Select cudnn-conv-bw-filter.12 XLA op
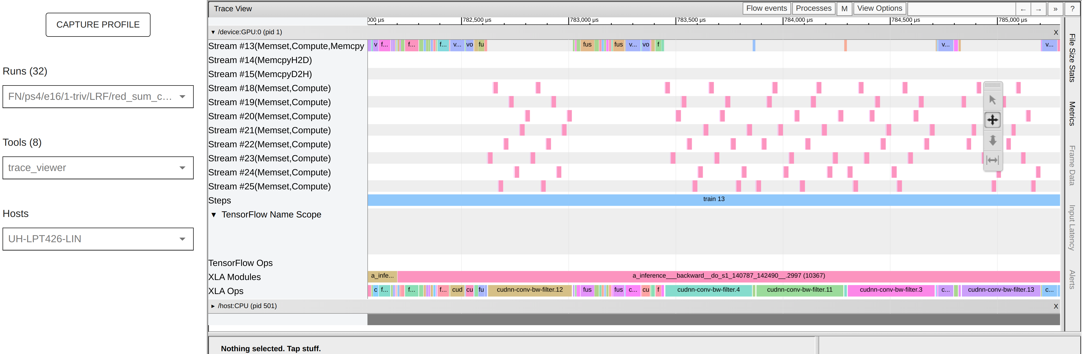 (530, 290)
